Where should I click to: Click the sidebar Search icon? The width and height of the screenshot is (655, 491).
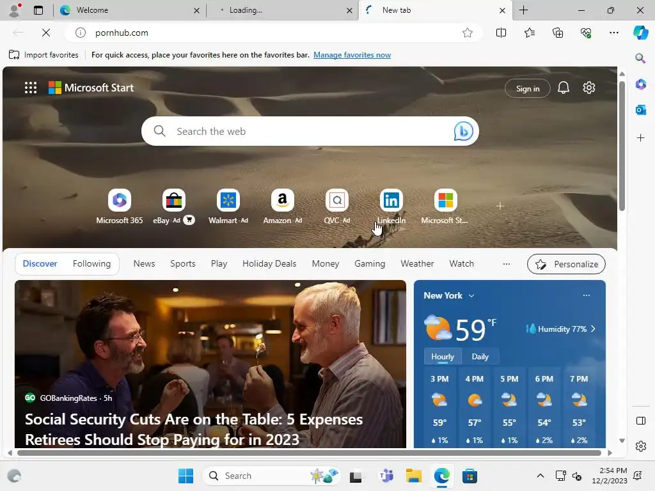(640, 58)
